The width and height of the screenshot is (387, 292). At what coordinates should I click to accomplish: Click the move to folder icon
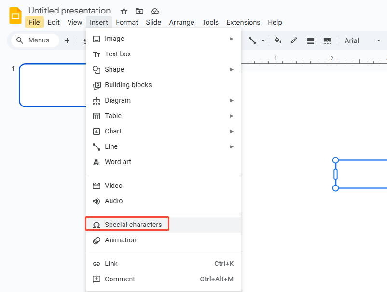pyautogui.click(x=139, y=11)
